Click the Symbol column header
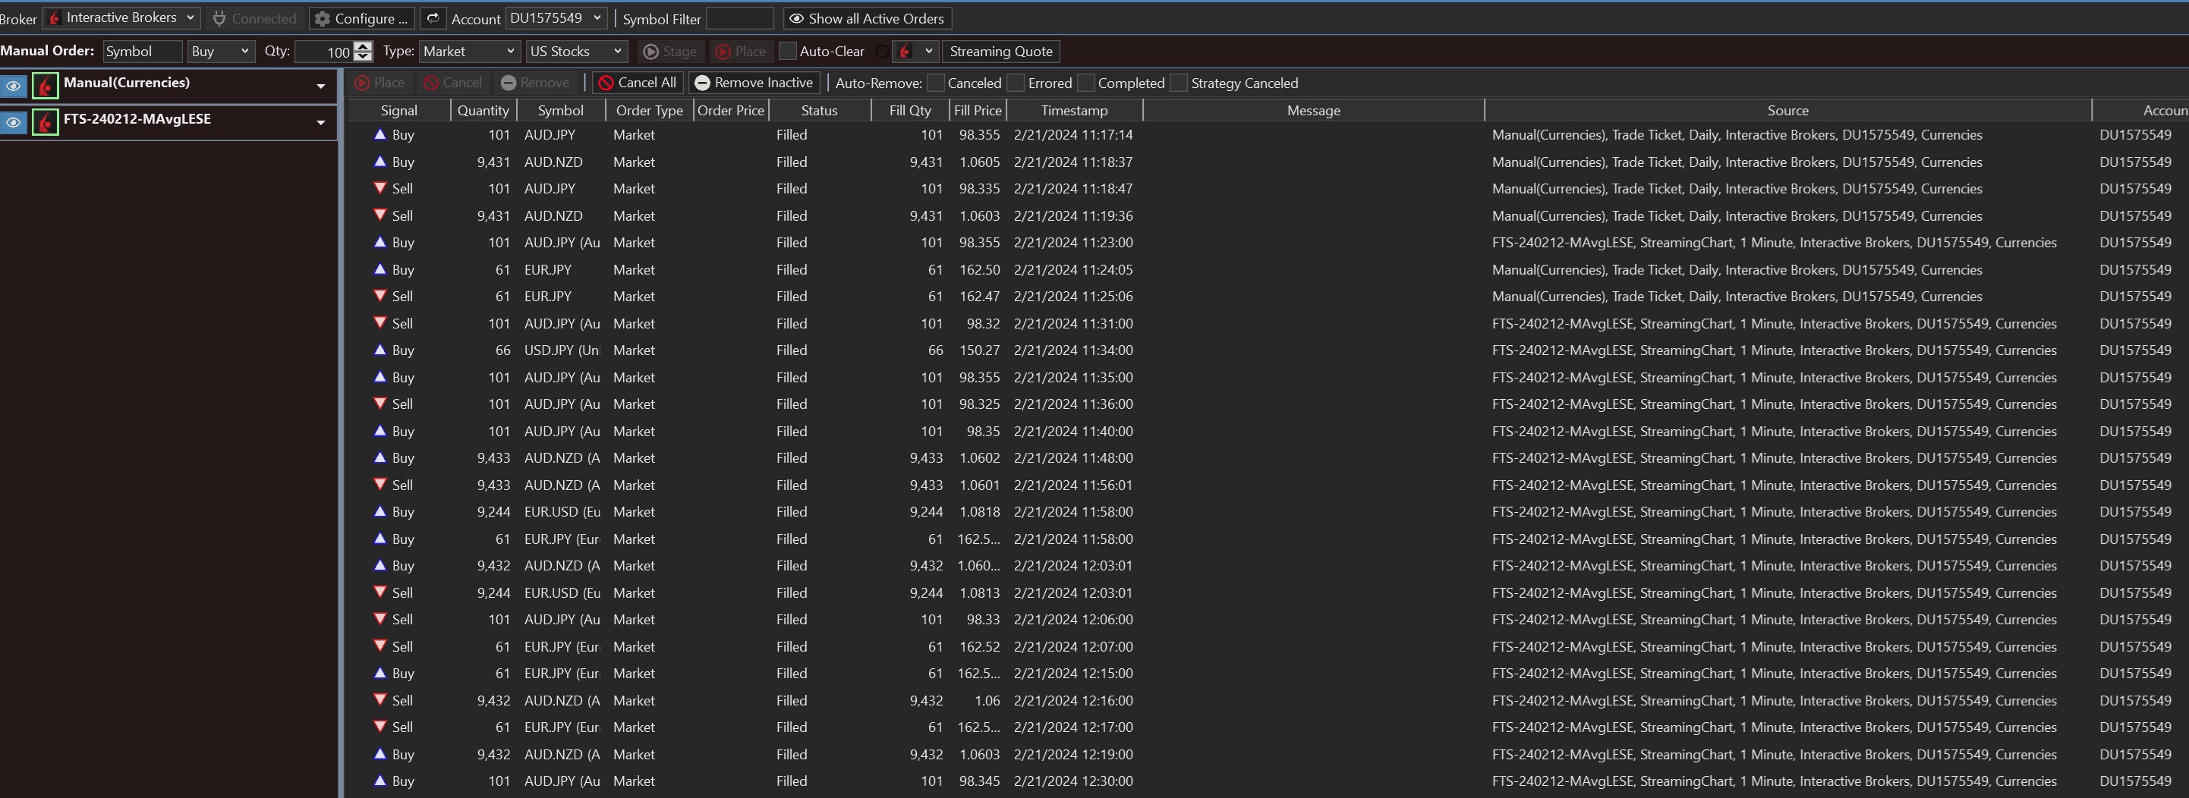 561,110
